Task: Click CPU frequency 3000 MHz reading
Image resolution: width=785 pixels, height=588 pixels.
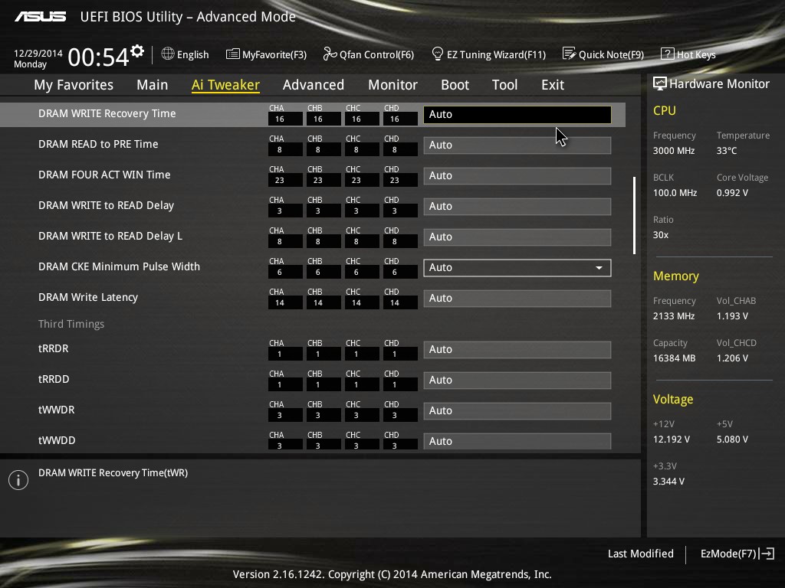Action: pos(673,151)
